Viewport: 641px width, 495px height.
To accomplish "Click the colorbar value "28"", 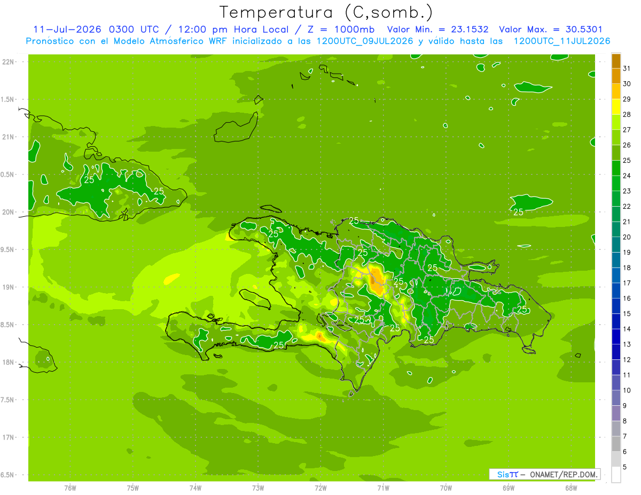I will [x=627, y=114].
